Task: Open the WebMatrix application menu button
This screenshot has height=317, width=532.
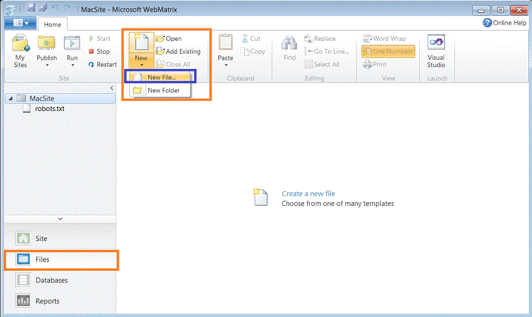Action: [20, 23]
